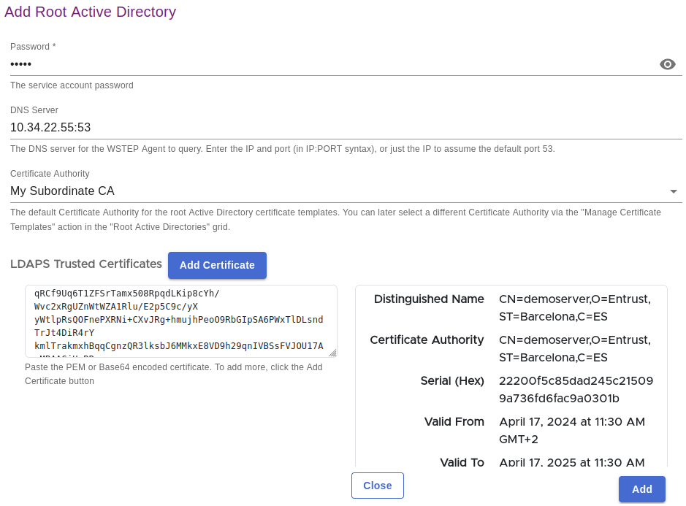The image size is (686, 506).
Task: Select the Distinguished Name value text
Action: pyautogui.click(x=574, y=308)
